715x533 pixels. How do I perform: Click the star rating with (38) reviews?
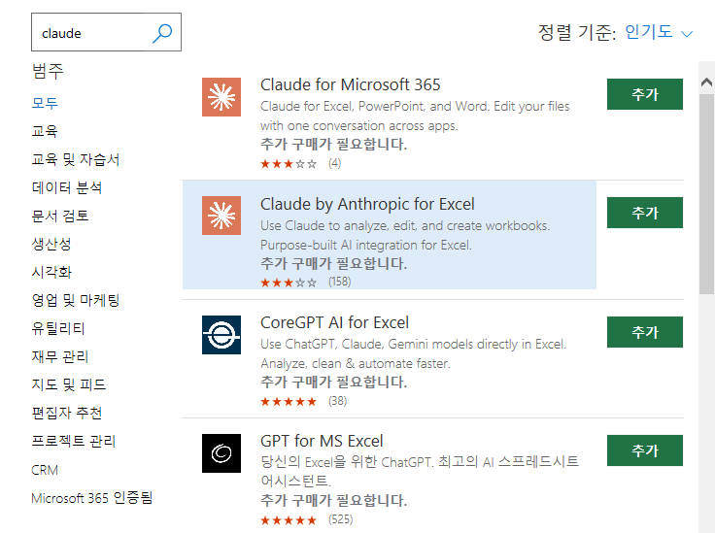click(289, 401)
